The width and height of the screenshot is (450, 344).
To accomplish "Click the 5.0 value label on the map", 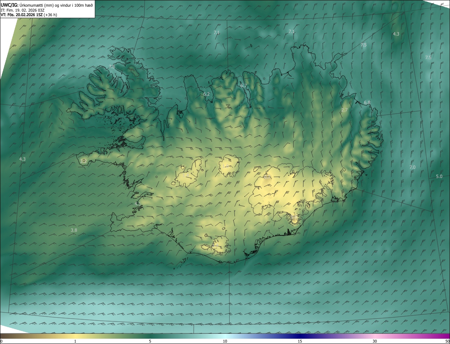I will (439, 177).
